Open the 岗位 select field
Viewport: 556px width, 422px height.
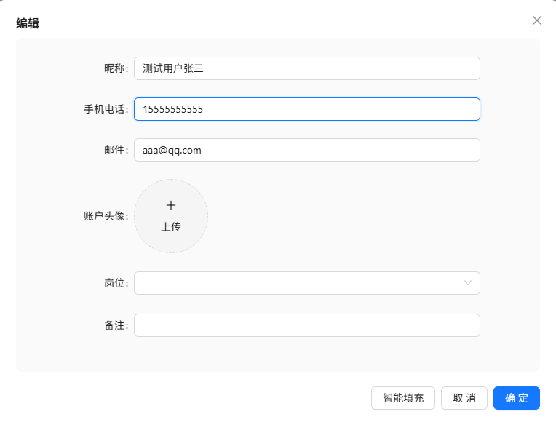pos(298,283)
